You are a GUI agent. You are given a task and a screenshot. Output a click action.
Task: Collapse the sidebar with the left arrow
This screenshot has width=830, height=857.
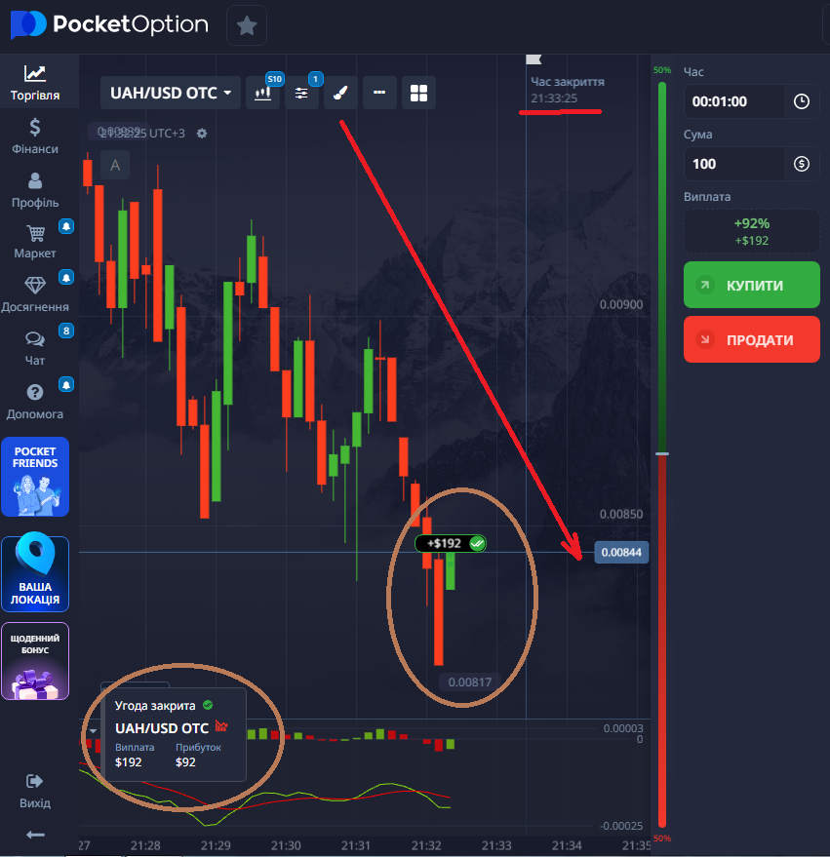(x=35, y=834)
